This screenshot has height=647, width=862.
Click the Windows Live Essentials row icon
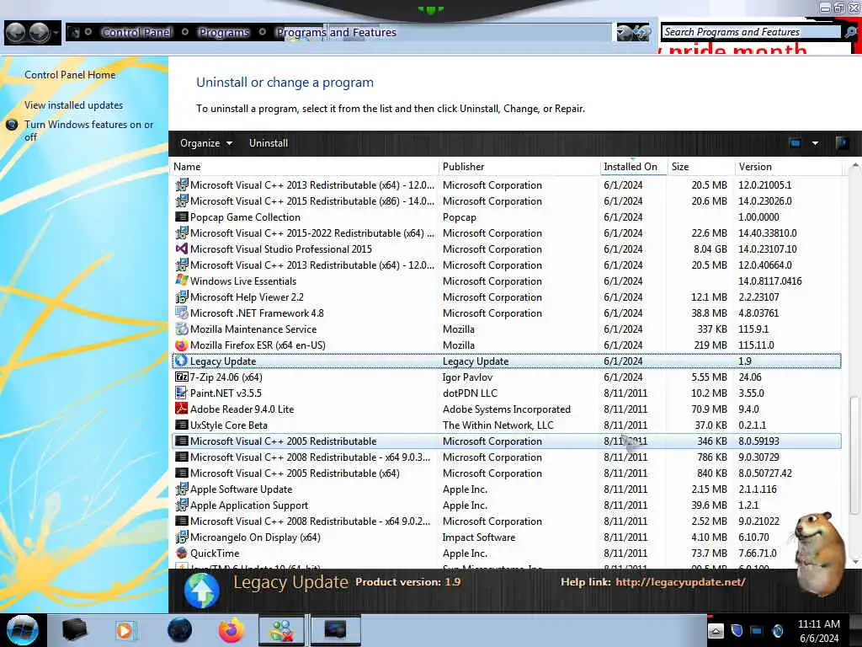(x=182, y=281)
